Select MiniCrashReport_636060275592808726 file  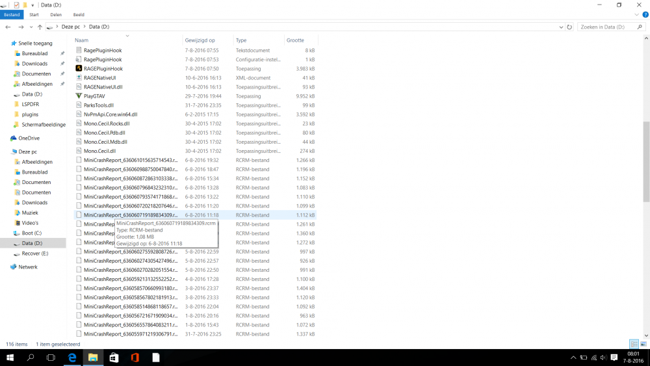pyautogui.click(x=131, y=252)
